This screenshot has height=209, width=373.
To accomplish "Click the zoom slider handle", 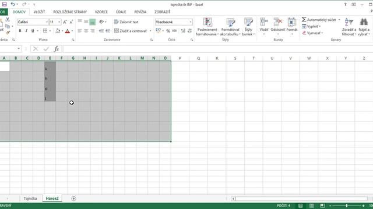I will (347, 206).
